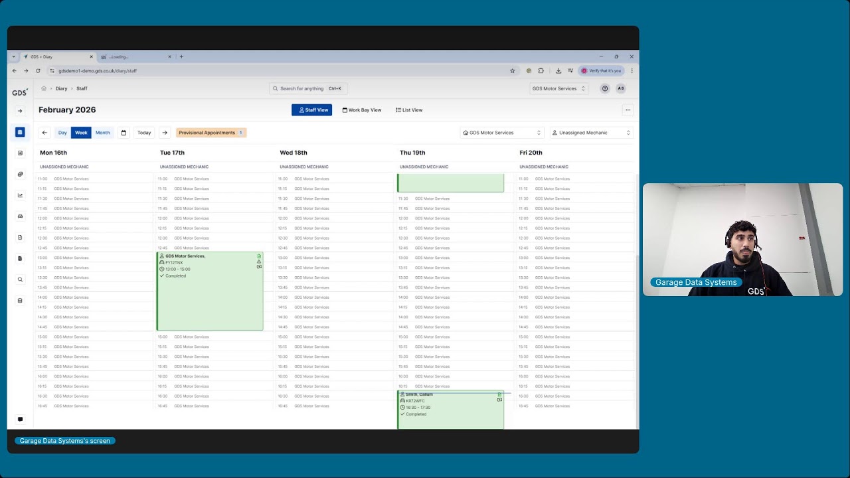The height and width of the screenshot is (478, 850).
Task: Click the warning triangle icon on the FY12TNX appointment
Action: click(259, 261)
